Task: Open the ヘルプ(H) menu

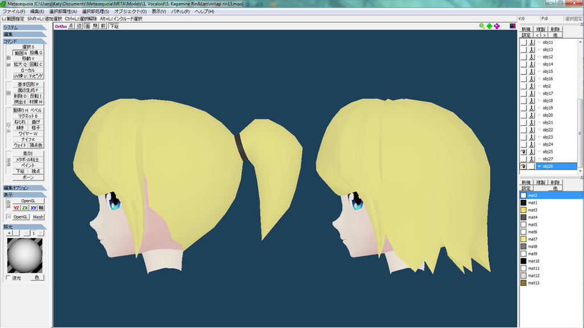Action: pyautogui.click(x=205, y=11)
